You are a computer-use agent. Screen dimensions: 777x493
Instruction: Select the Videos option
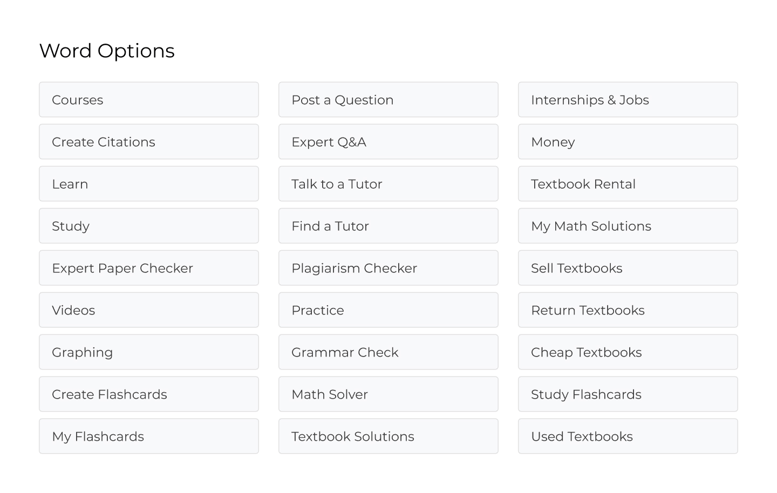click(x=148, y=310)
